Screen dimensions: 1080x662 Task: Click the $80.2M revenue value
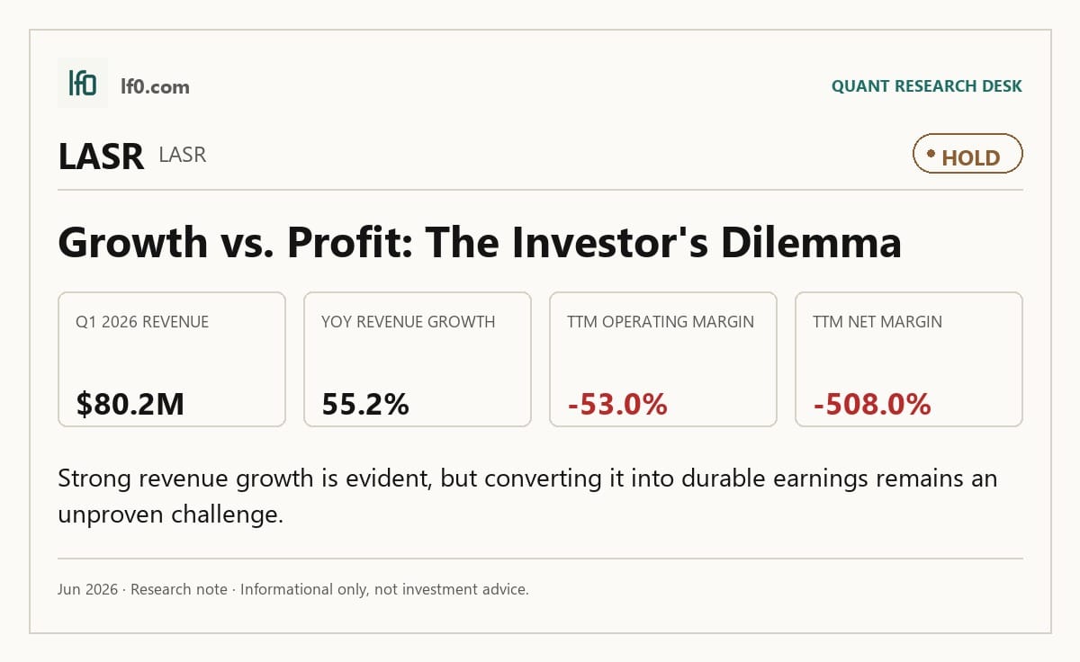click(x=130, y=404)
